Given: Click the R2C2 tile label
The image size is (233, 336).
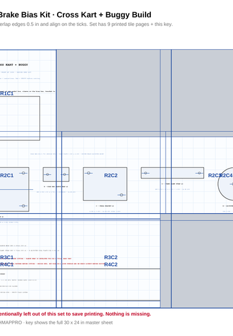Looking at the screenshot, I should coord(111,176).
